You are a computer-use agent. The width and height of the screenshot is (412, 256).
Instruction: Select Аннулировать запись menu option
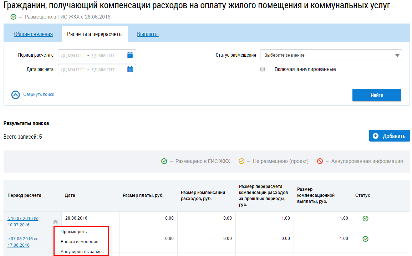click(x=82, y=252)
